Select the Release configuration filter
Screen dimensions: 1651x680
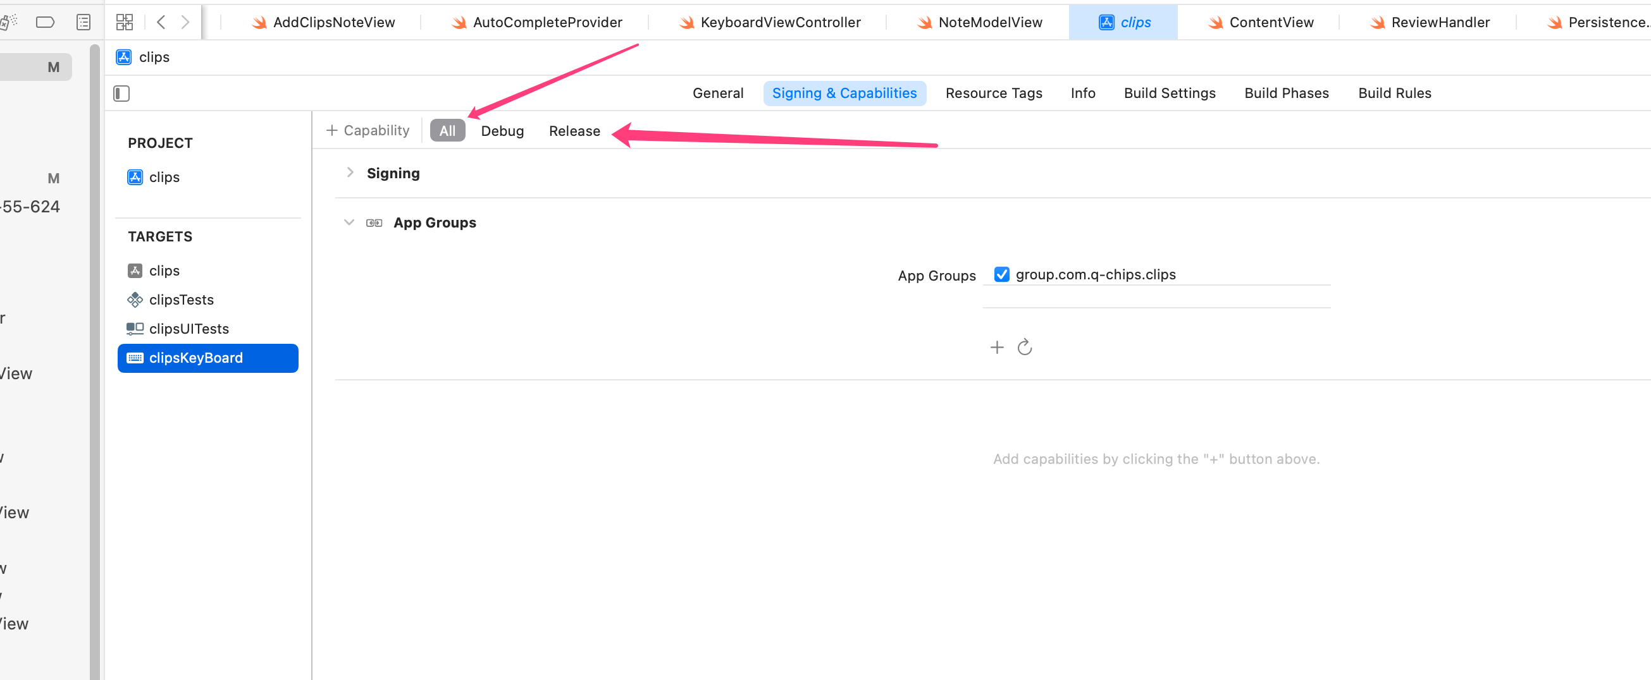click(574, 131)
